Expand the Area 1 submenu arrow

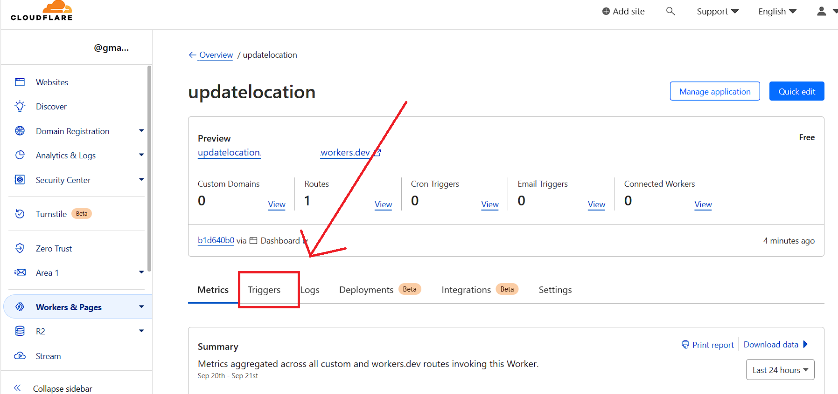[141, 272]
